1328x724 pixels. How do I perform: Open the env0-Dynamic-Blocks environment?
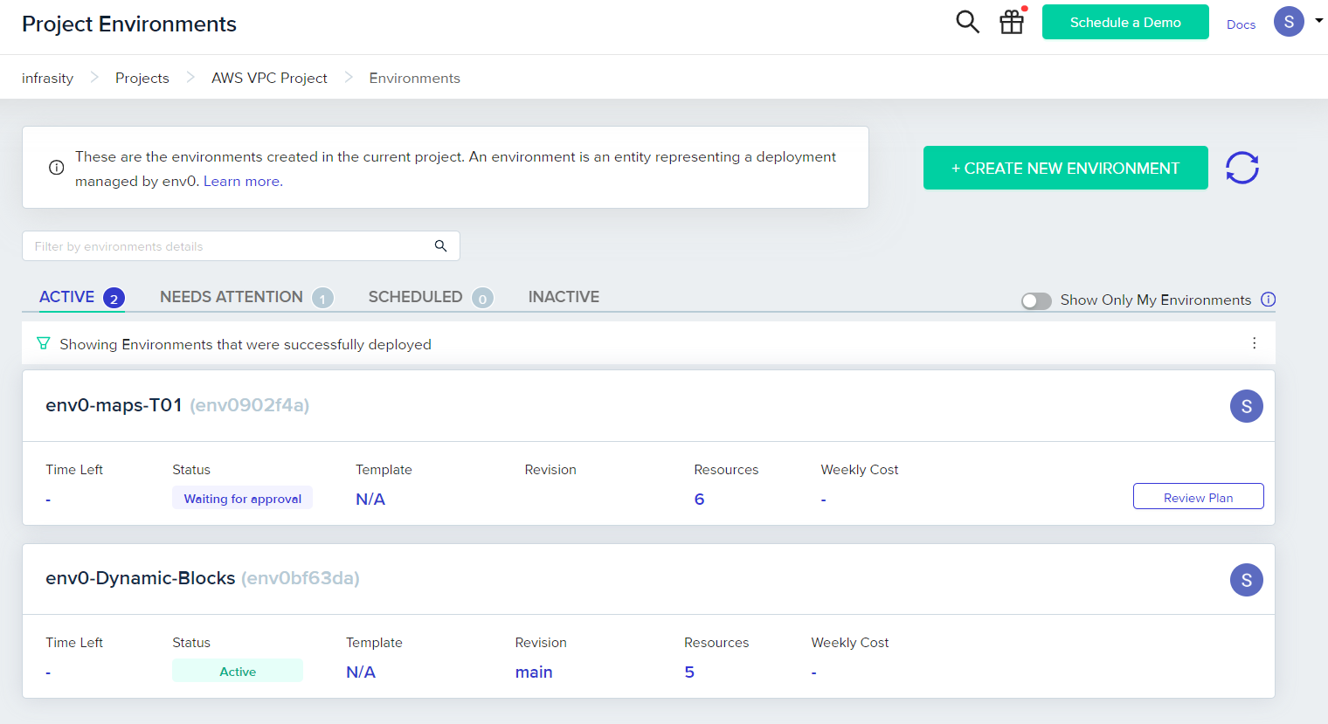tap(140, 578)
